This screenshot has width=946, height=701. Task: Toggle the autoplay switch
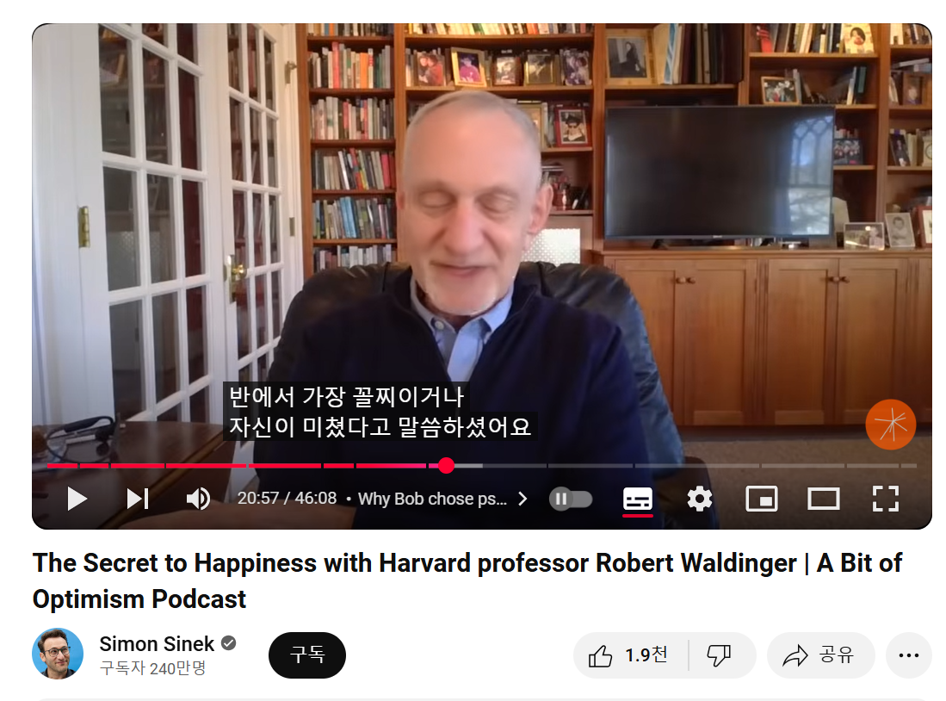coord(571,499)
